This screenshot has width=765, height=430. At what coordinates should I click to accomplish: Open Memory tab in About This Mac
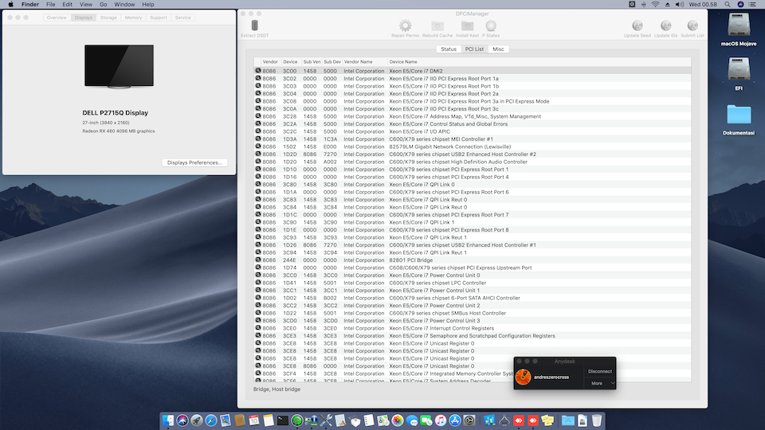pos(133,18)
